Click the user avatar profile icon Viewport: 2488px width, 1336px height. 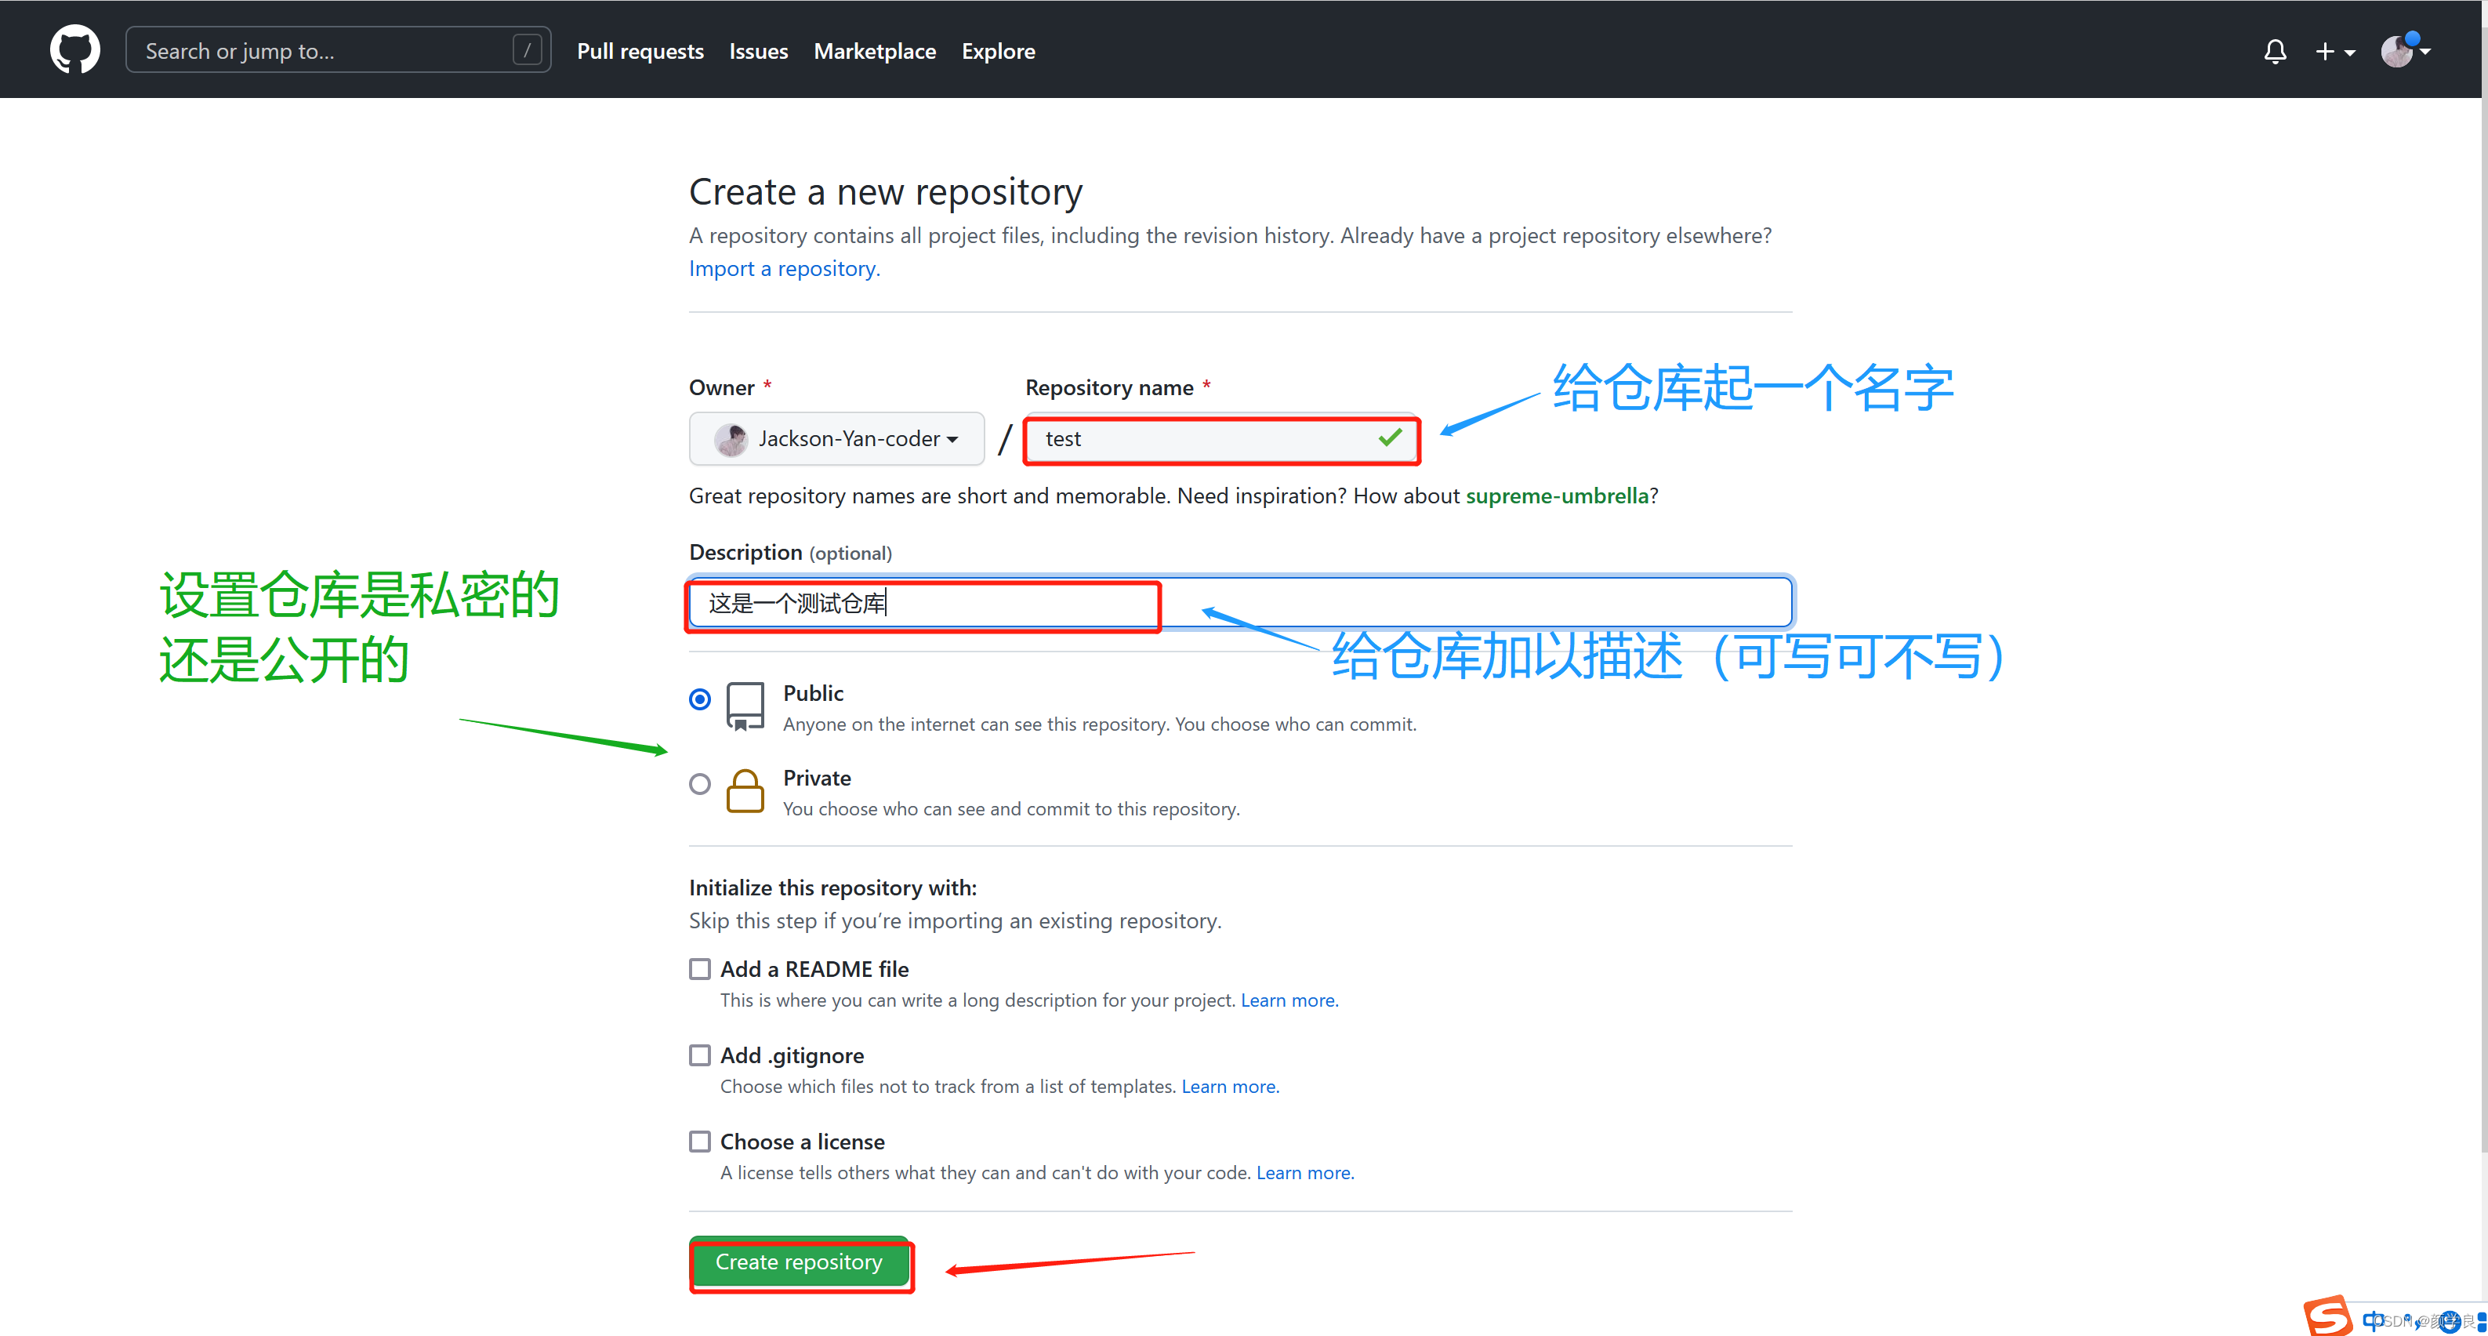2399,51
